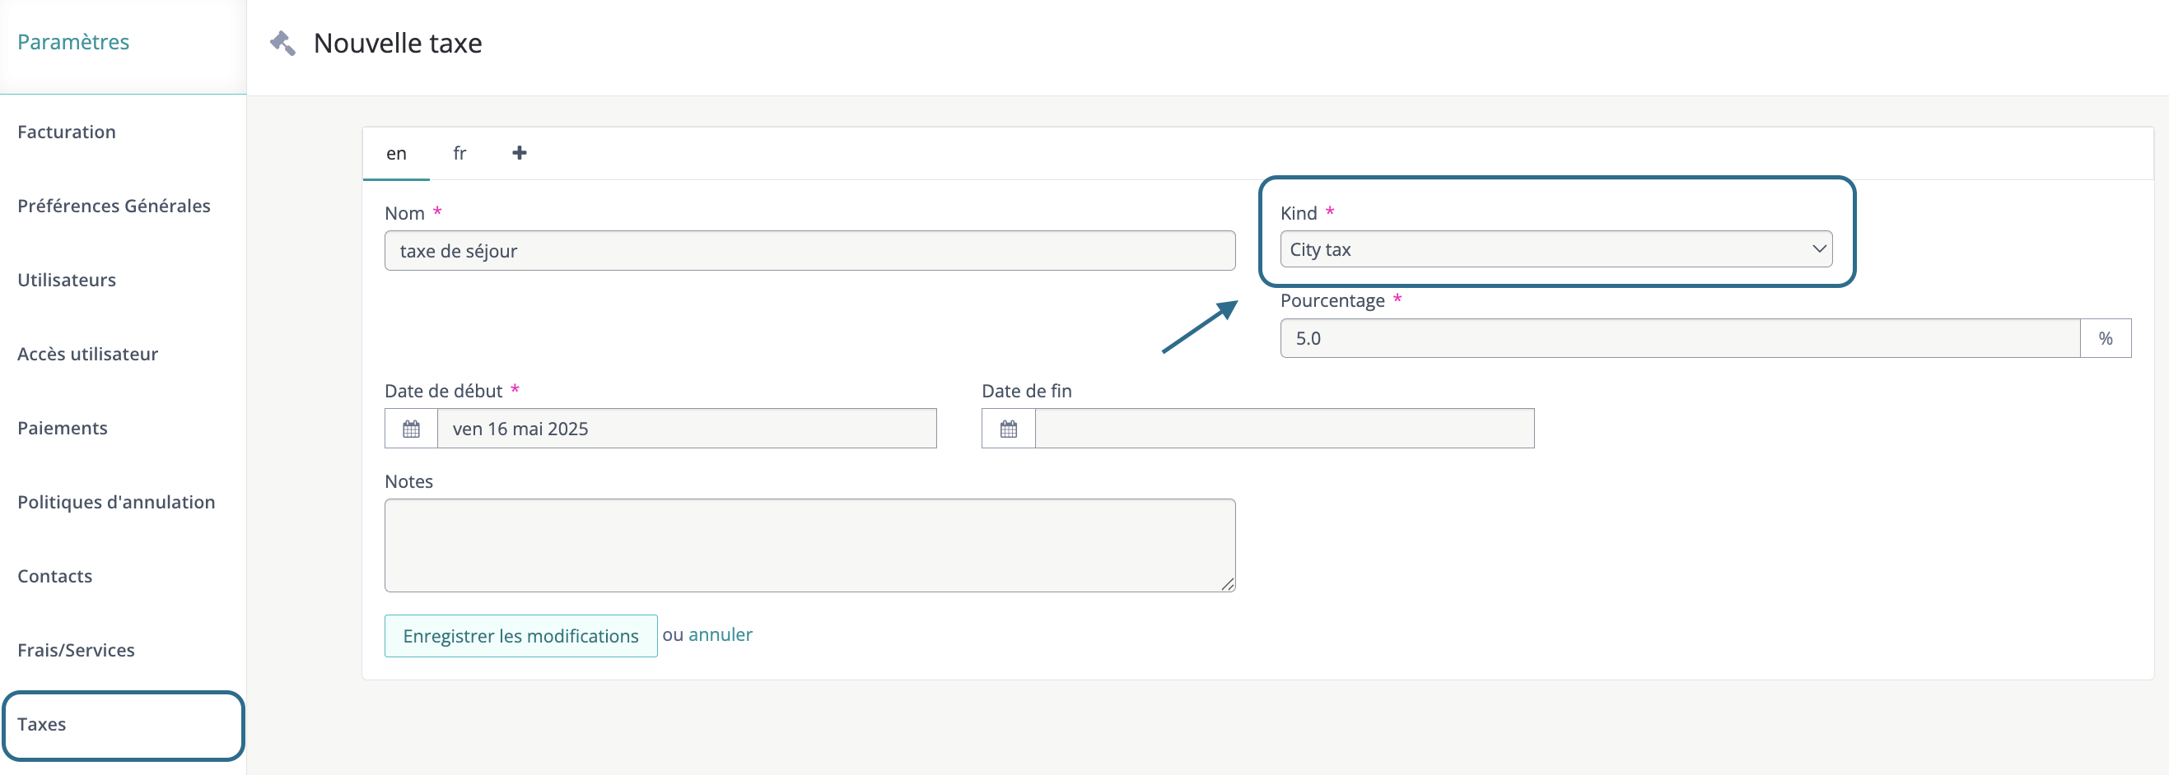The width and height of the screenshot is (2169, 775).
Task: Click Enregistrer les modifications button
Action: pyautogui.click(x=520, y=635)
